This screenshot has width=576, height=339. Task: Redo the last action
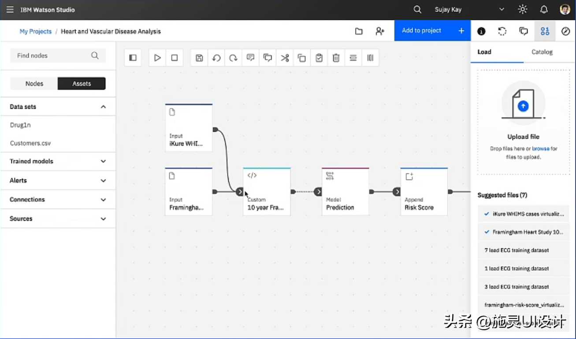(x=234, y=58)
